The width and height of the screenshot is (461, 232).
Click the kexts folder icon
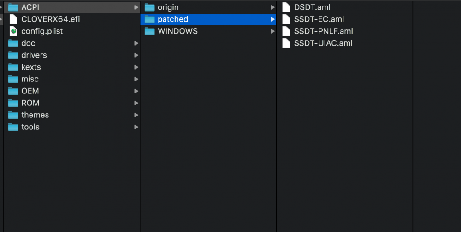click(13, 67)
